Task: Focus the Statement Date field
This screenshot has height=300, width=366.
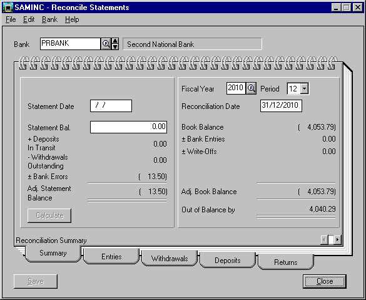Action: click(x=111, y=106)
